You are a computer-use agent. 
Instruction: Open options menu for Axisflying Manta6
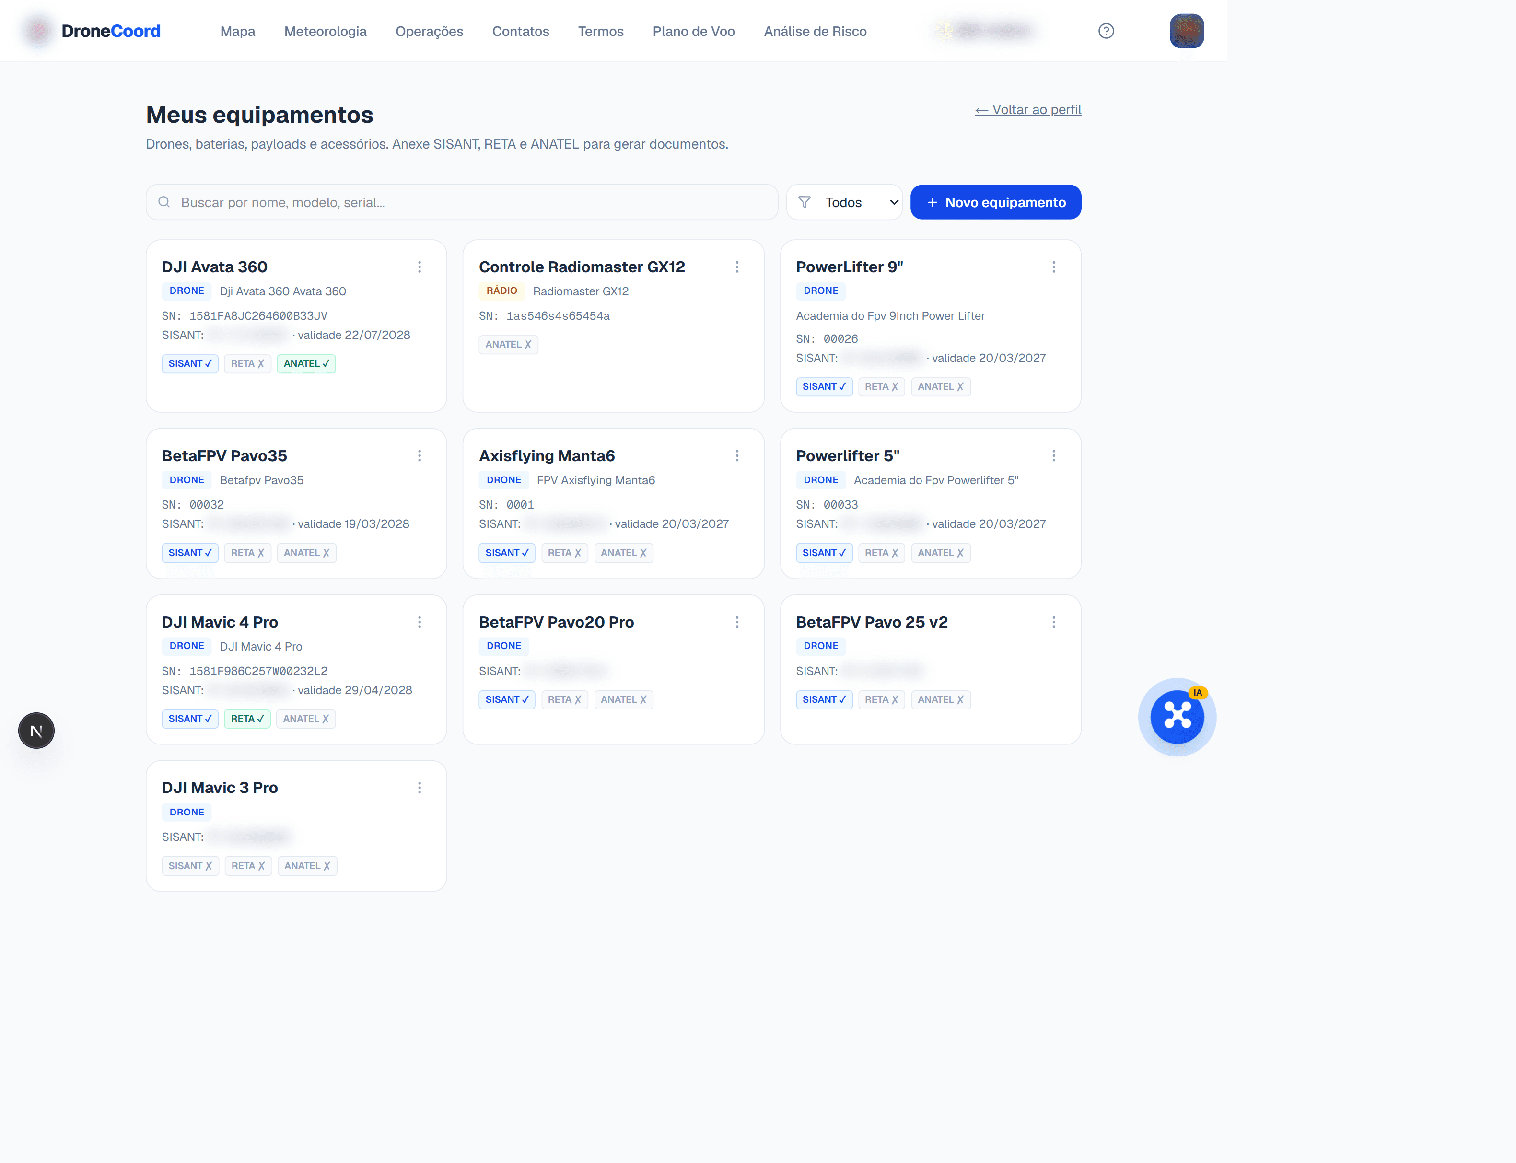[x=736, y=455]
